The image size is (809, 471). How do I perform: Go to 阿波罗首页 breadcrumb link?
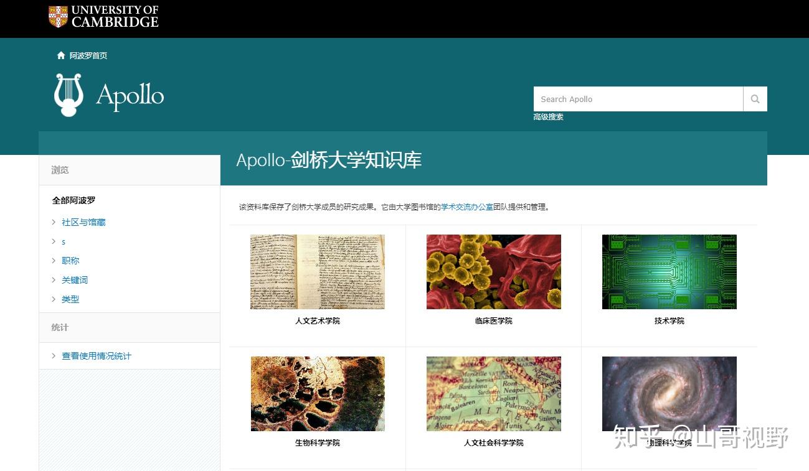pyautogui.click(x=88, y=55)
